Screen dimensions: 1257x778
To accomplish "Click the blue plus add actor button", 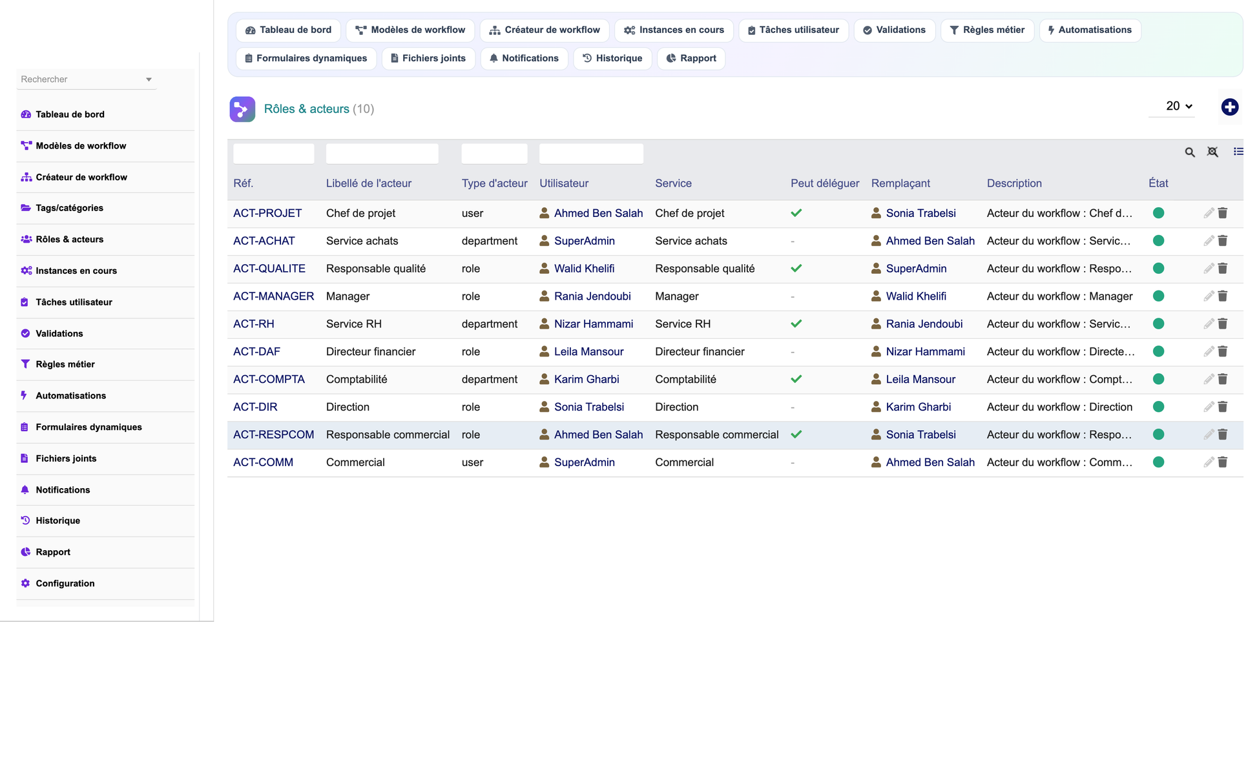I will pos(1229,107).
